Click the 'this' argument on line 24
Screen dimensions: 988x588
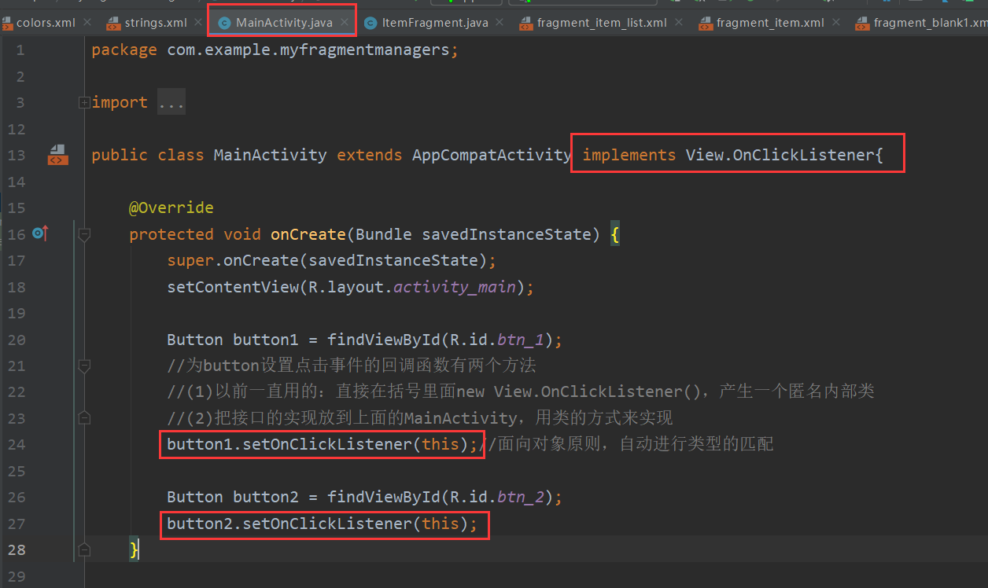click(x=441, y=444)
